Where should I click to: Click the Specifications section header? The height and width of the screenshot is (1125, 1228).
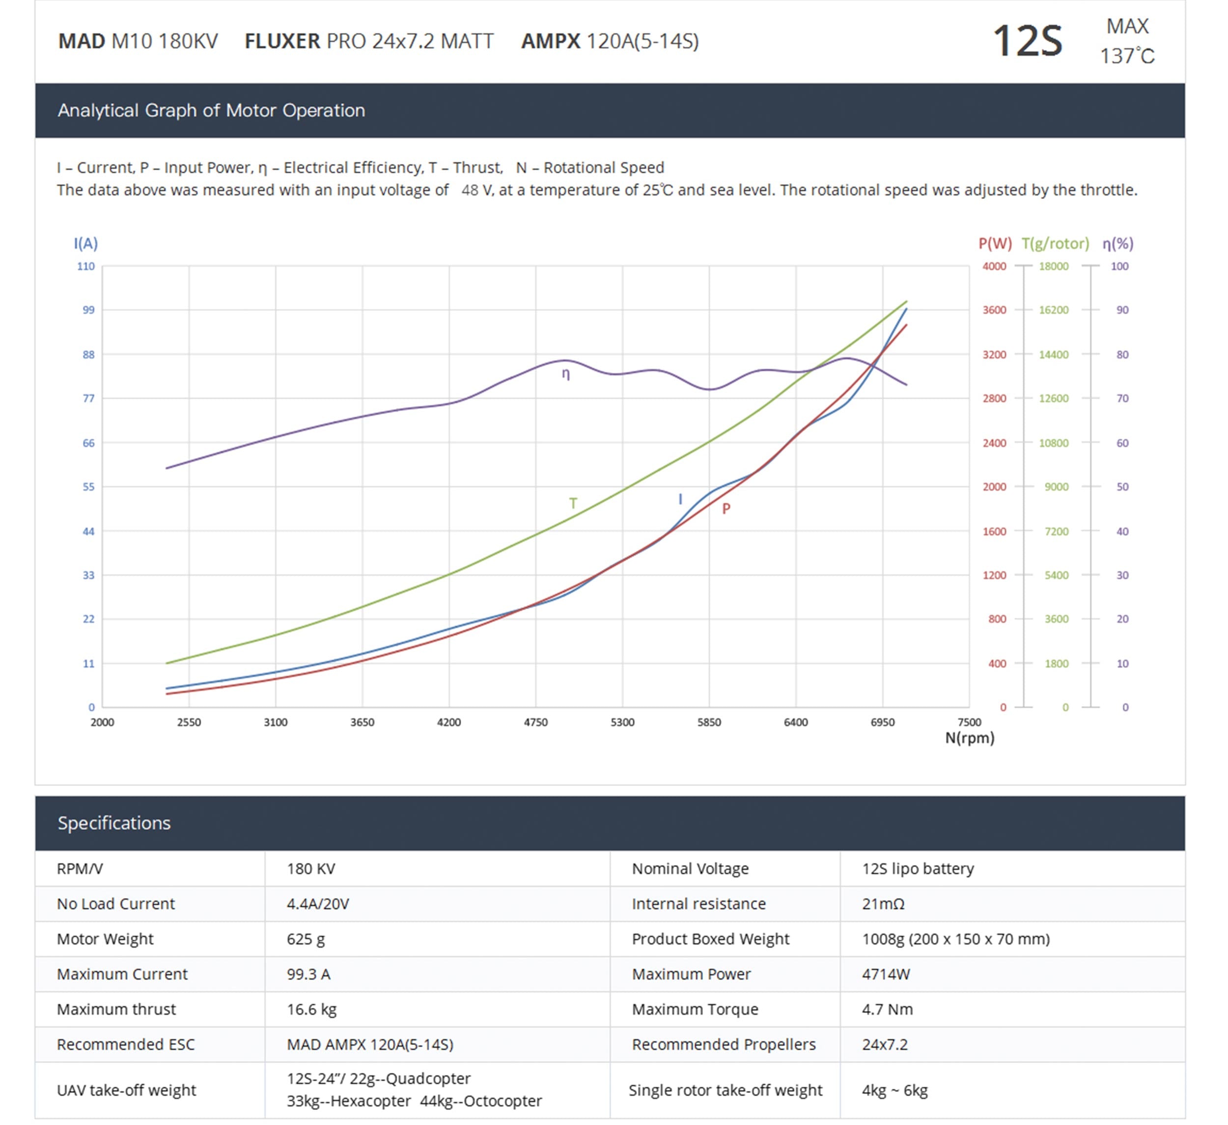pyautogui.click(x=114, y=823)
